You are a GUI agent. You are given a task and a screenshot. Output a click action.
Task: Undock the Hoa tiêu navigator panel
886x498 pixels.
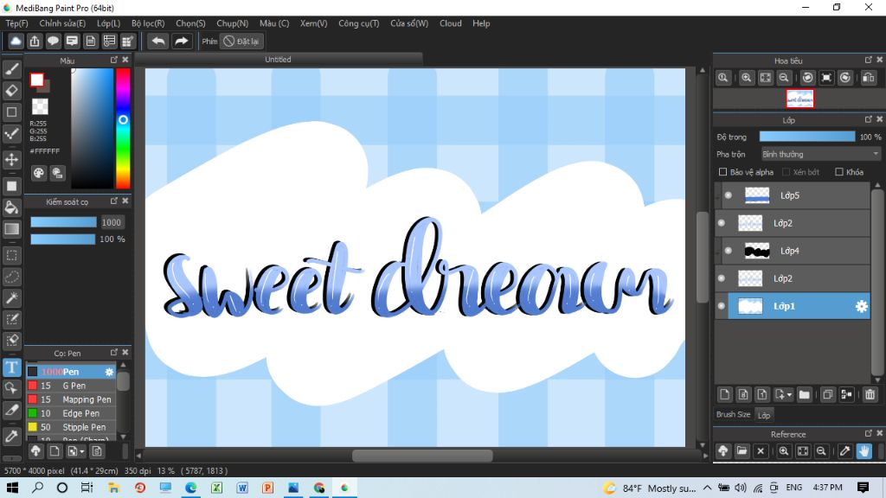869,60
